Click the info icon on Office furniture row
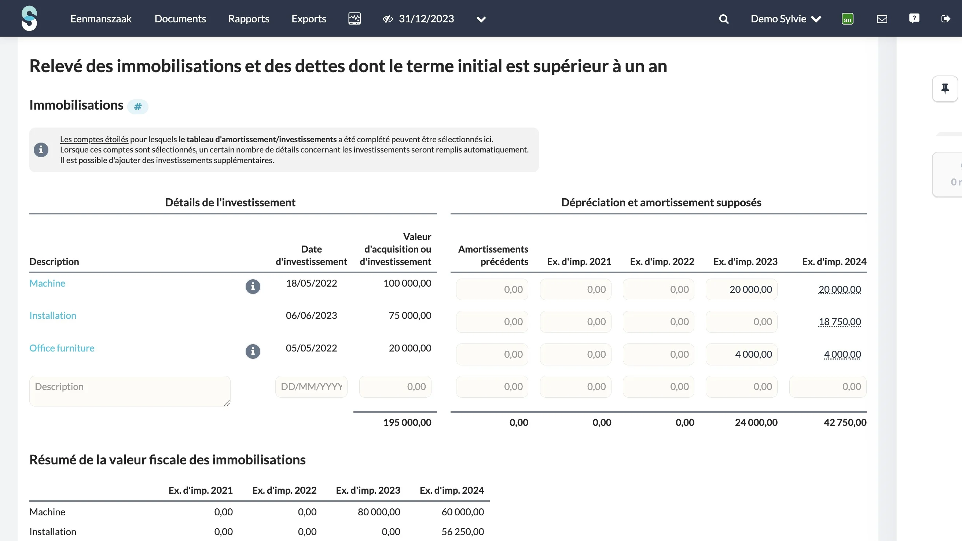Image resolution: width=962 pixels, height=541 pixels. point(253,352)
